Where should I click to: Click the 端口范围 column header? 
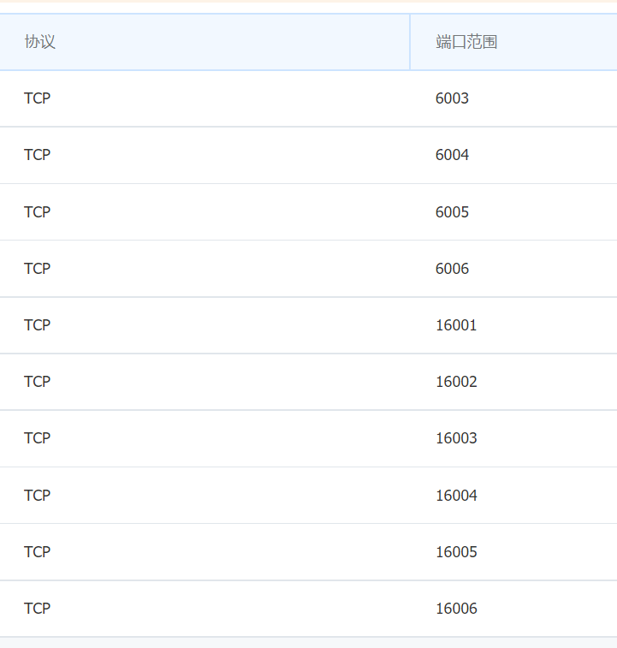click(466, 42)
